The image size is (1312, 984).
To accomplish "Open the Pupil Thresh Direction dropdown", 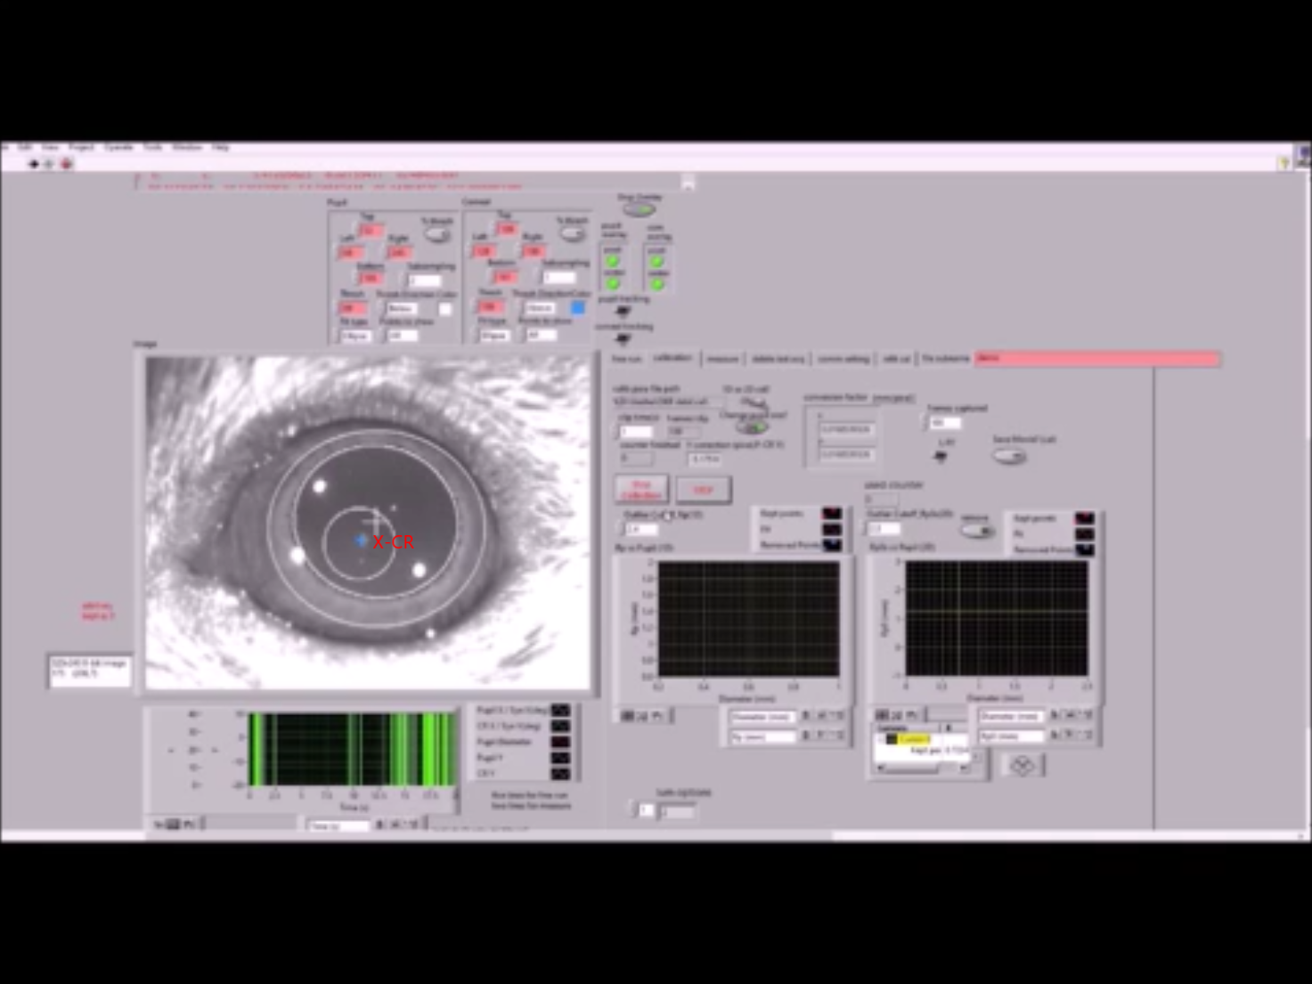I will (403, 308).
